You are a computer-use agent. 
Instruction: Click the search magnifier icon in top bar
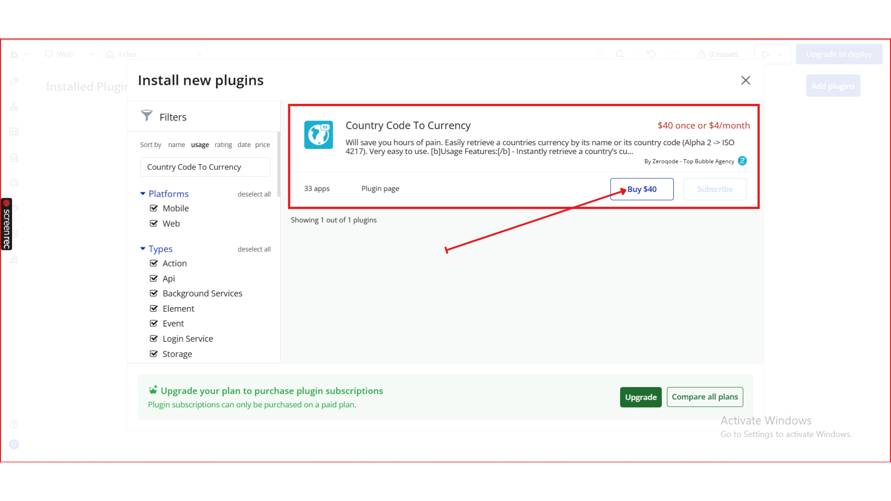click(x=620, y=54)
